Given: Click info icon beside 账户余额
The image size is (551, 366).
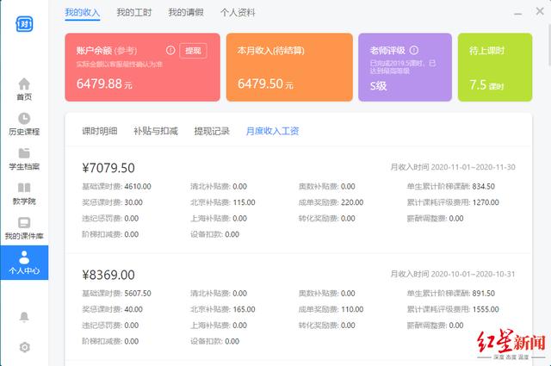Looking at the screenshot, I should click(170, 50).
